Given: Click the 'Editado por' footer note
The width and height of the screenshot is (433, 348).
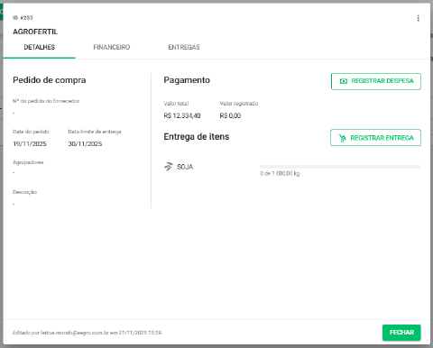Looking at the screenshot, I should coord(88,333).
